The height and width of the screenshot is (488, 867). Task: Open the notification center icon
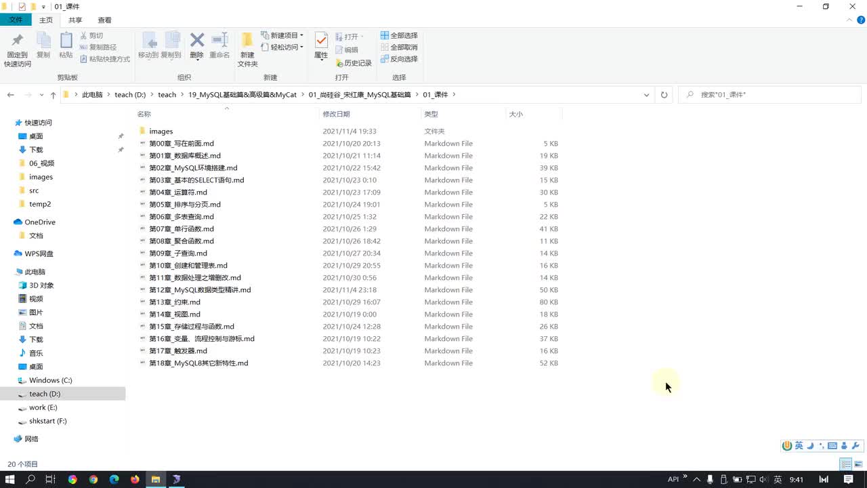pyautogui.click(x=848, y=479)
